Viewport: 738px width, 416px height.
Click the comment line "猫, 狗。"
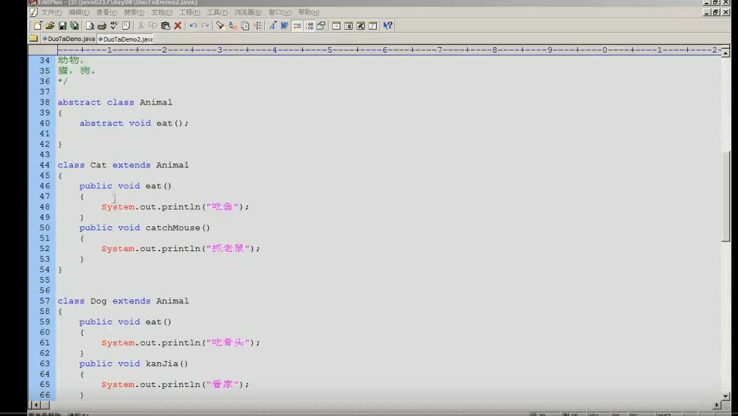click(77, 71)
